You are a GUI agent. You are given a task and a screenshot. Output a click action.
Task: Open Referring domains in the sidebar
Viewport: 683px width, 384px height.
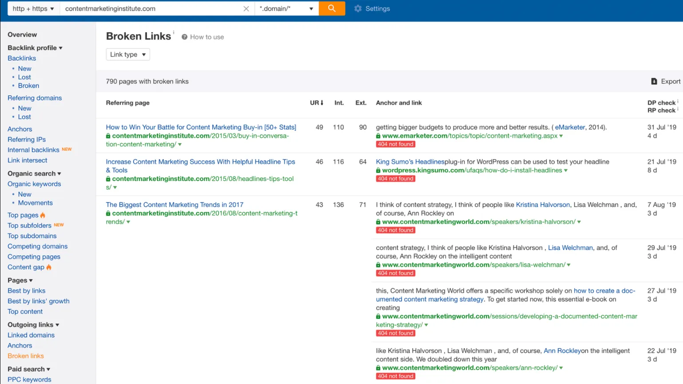pyautogui.click(x=35, y=98)
